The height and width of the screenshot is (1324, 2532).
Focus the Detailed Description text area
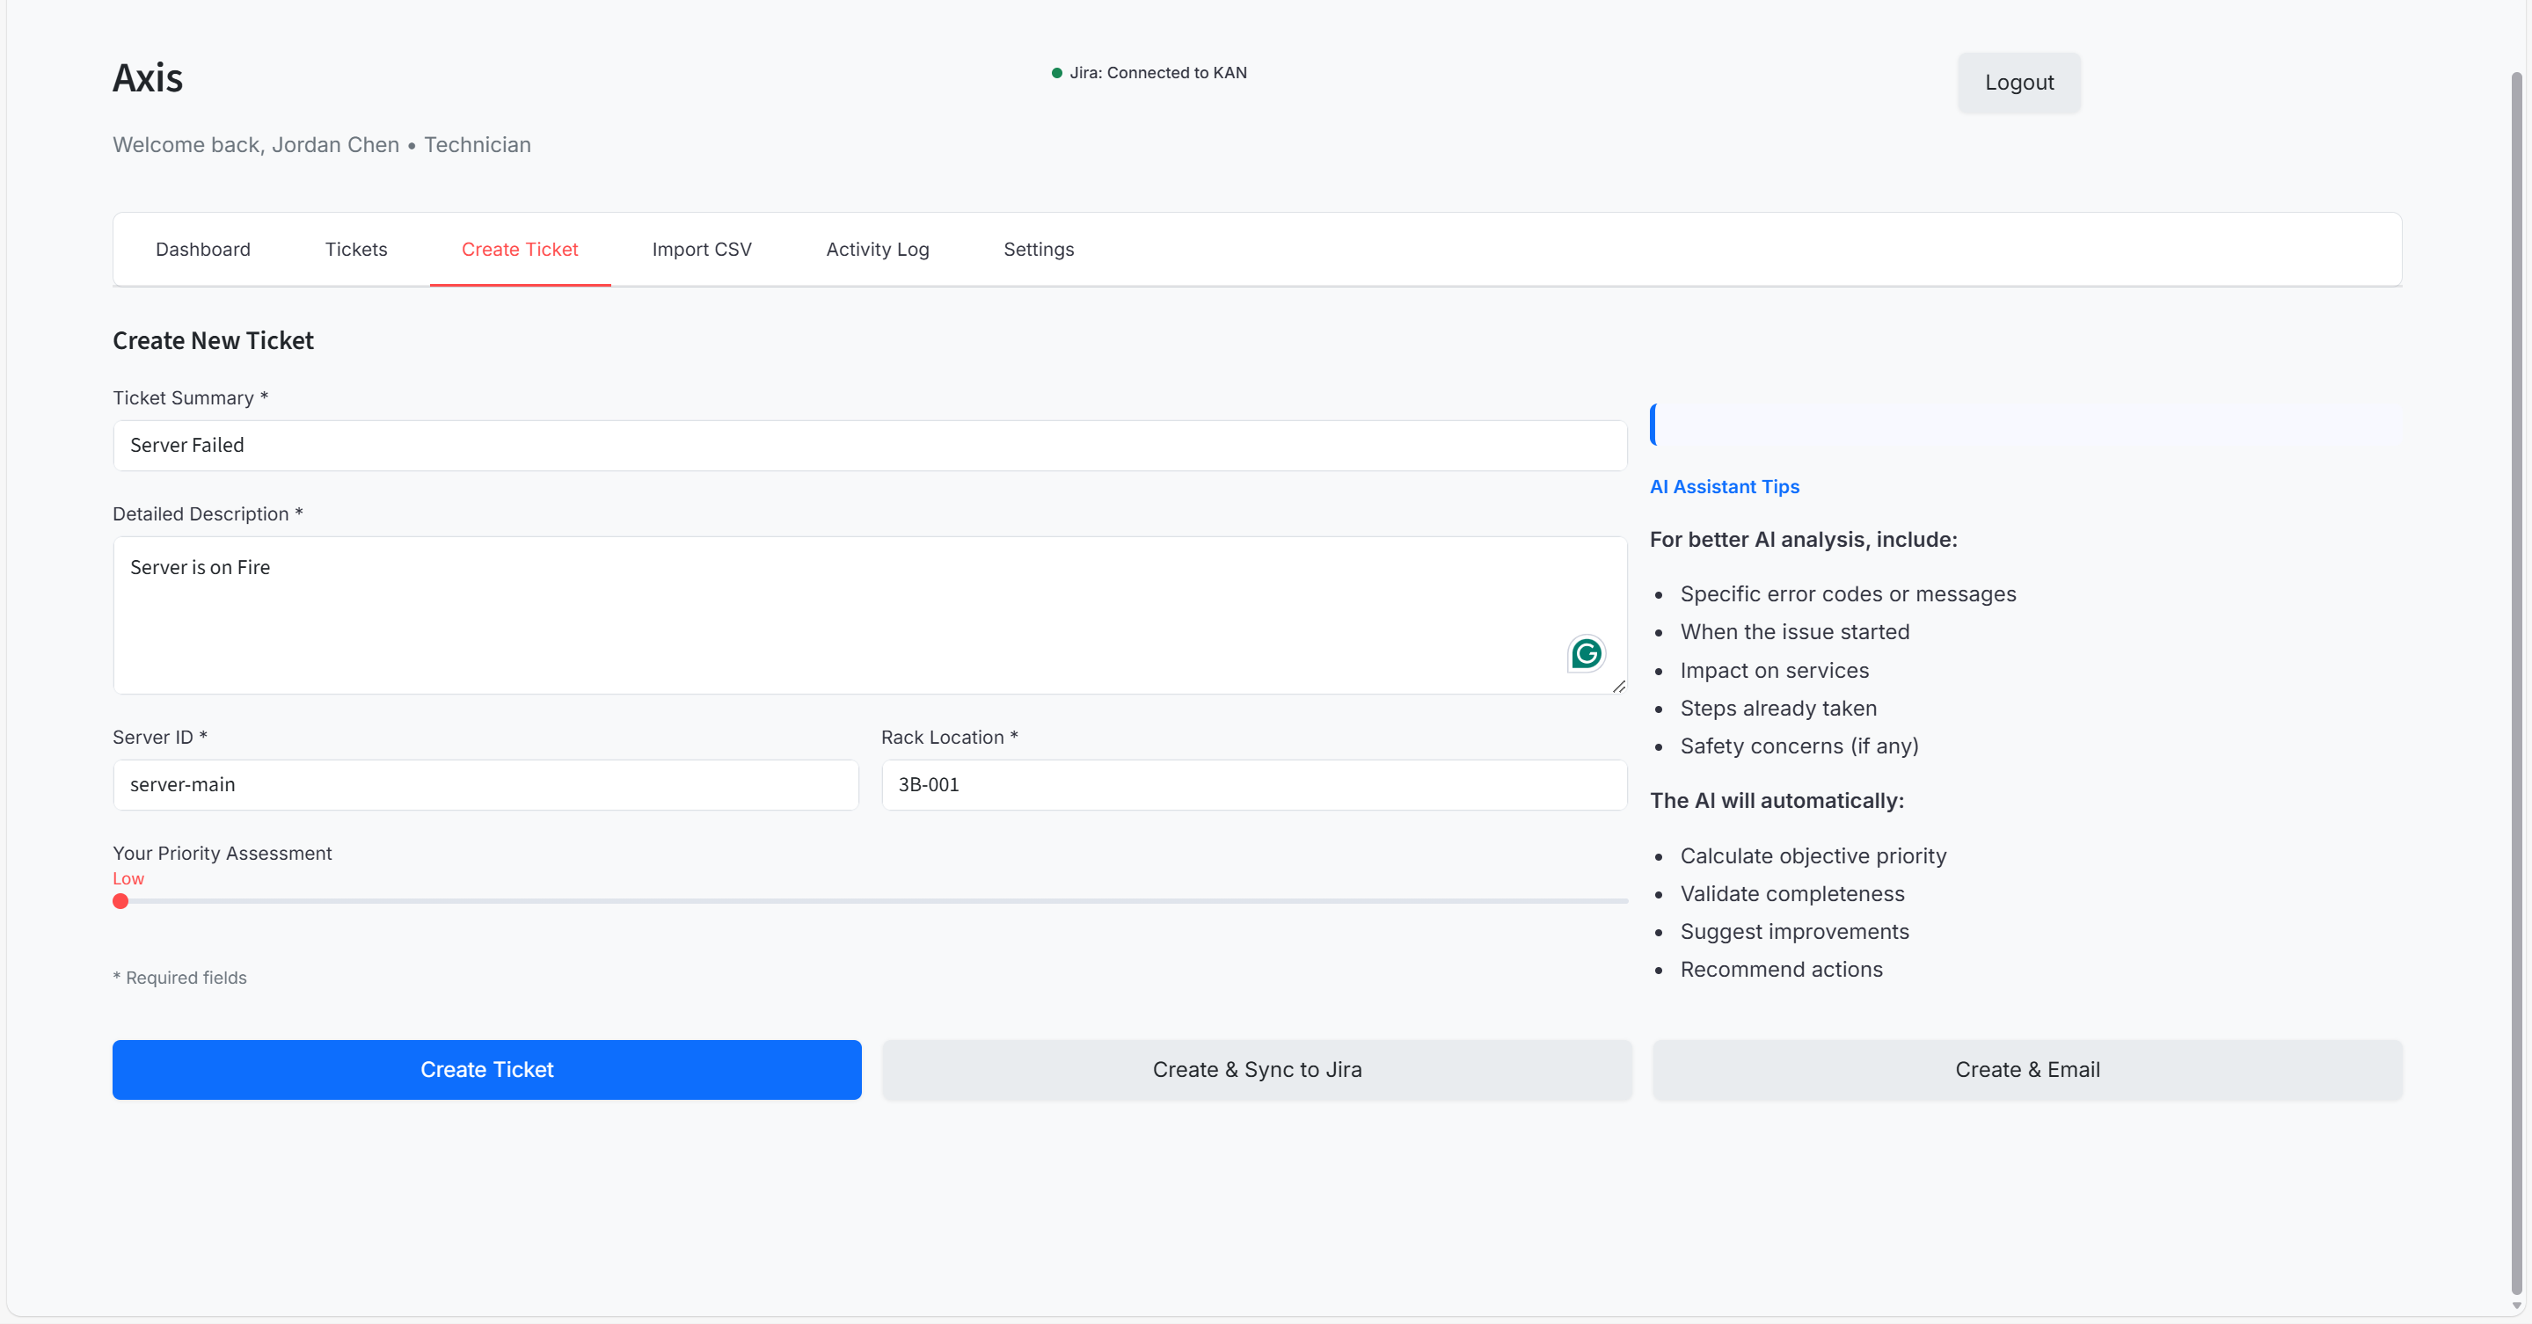[x=835, y=615]
